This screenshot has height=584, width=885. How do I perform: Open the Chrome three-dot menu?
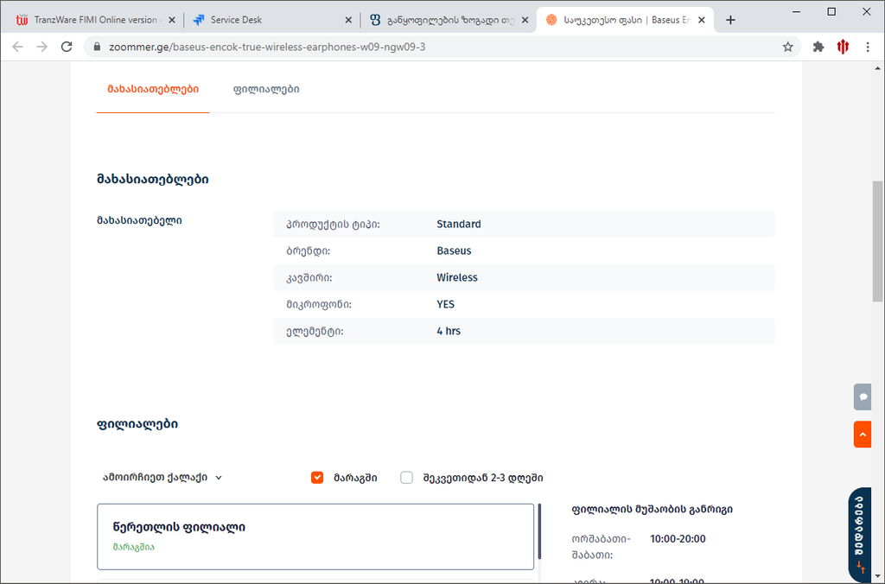(868, 47)
